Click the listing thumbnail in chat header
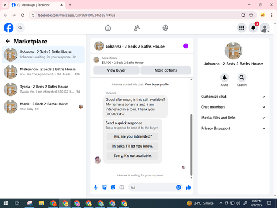 tap(99, 46)
